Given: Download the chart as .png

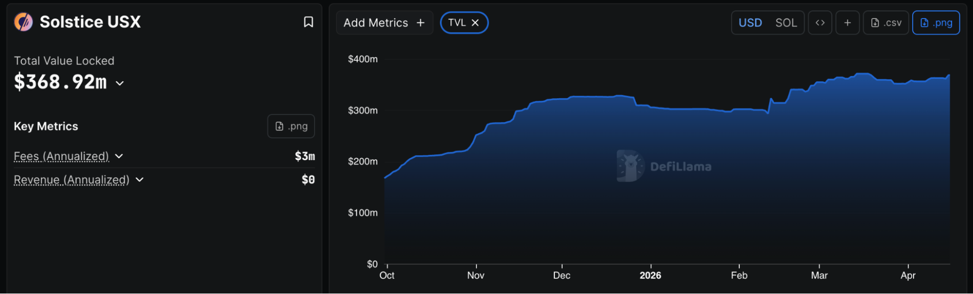Looking at the screenshot, I should 936,23.
